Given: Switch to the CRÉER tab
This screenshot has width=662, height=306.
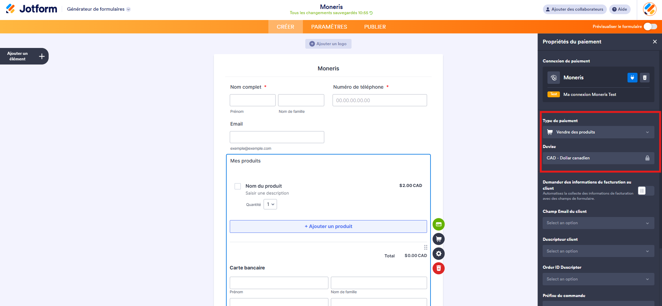Looking at the screenshot, I should [x=285, y=27].
